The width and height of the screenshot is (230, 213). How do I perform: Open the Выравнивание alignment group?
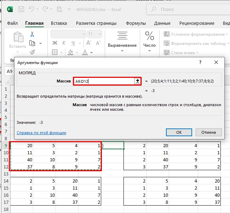122,42
